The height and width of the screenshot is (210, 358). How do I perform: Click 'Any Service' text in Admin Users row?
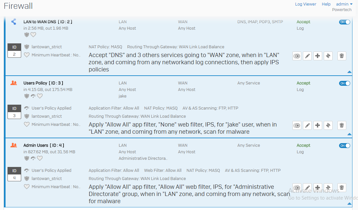pyautogui.click(x=249, y=145)
